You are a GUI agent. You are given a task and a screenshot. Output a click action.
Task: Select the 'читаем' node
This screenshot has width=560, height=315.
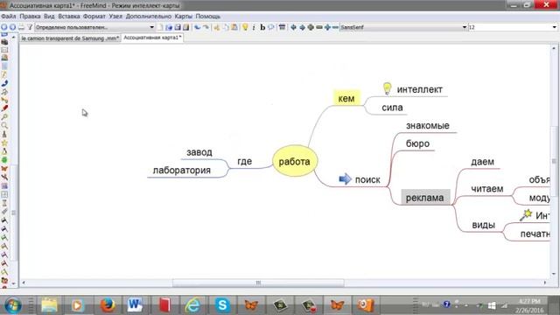tap(487, 189)
